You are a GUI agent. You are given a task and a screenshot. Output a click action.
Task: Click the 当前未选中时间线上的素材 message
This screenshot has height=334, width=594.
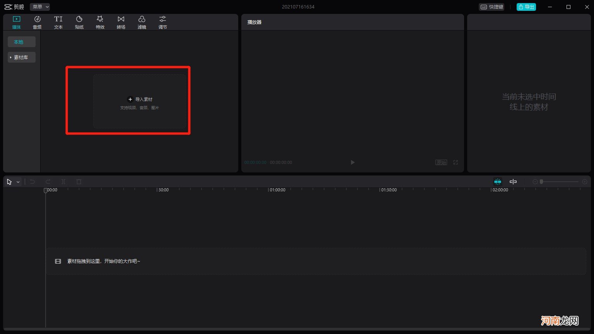(x=529, y=102)
